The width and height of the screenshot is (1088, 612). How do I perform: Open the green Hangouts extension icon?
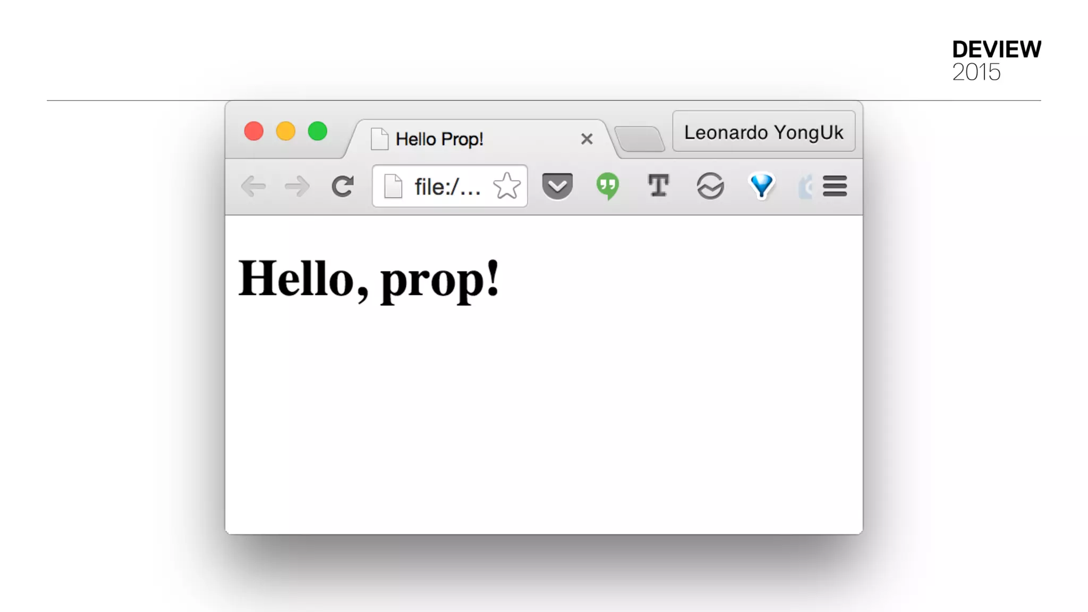pyautogui.click(x=608, y=186)
